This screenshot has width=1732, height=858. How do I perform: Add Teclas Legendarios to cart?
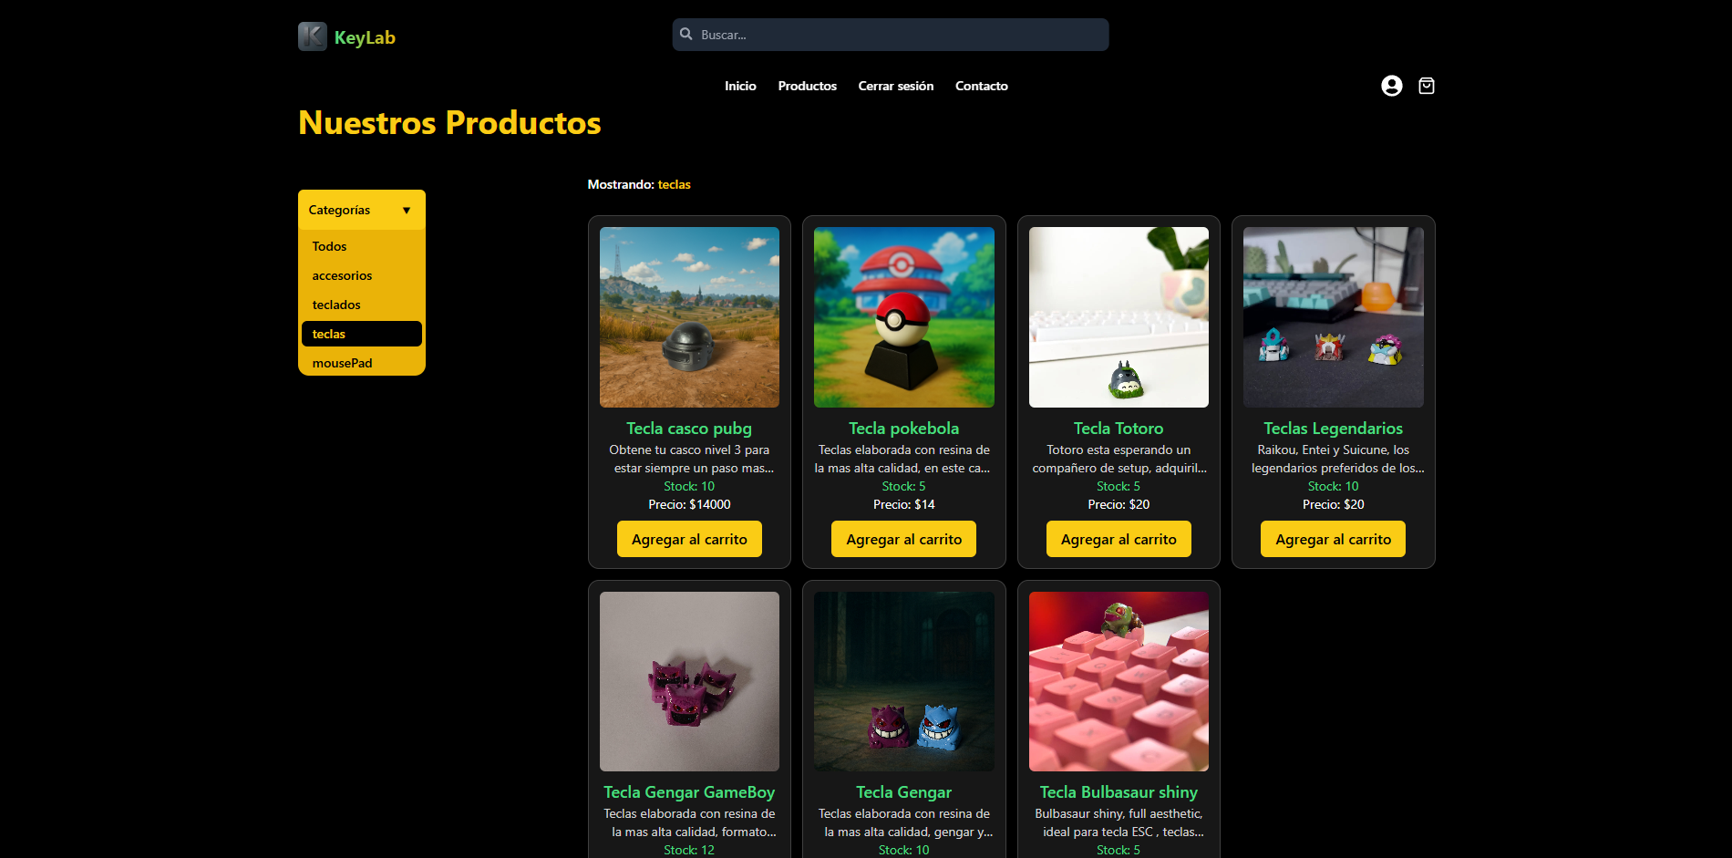coord(1333,539)
